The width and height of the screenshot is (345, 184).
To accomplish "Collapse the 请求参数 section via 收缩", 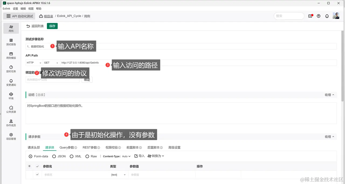I will (x=329, y=137).
